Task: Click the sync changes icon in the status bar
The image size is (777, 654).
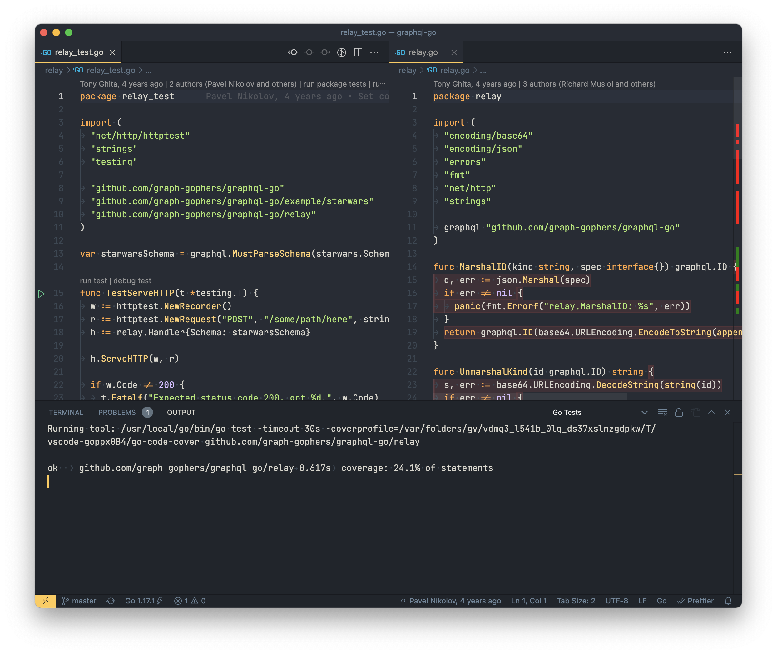Action: (x=111, y=601)
